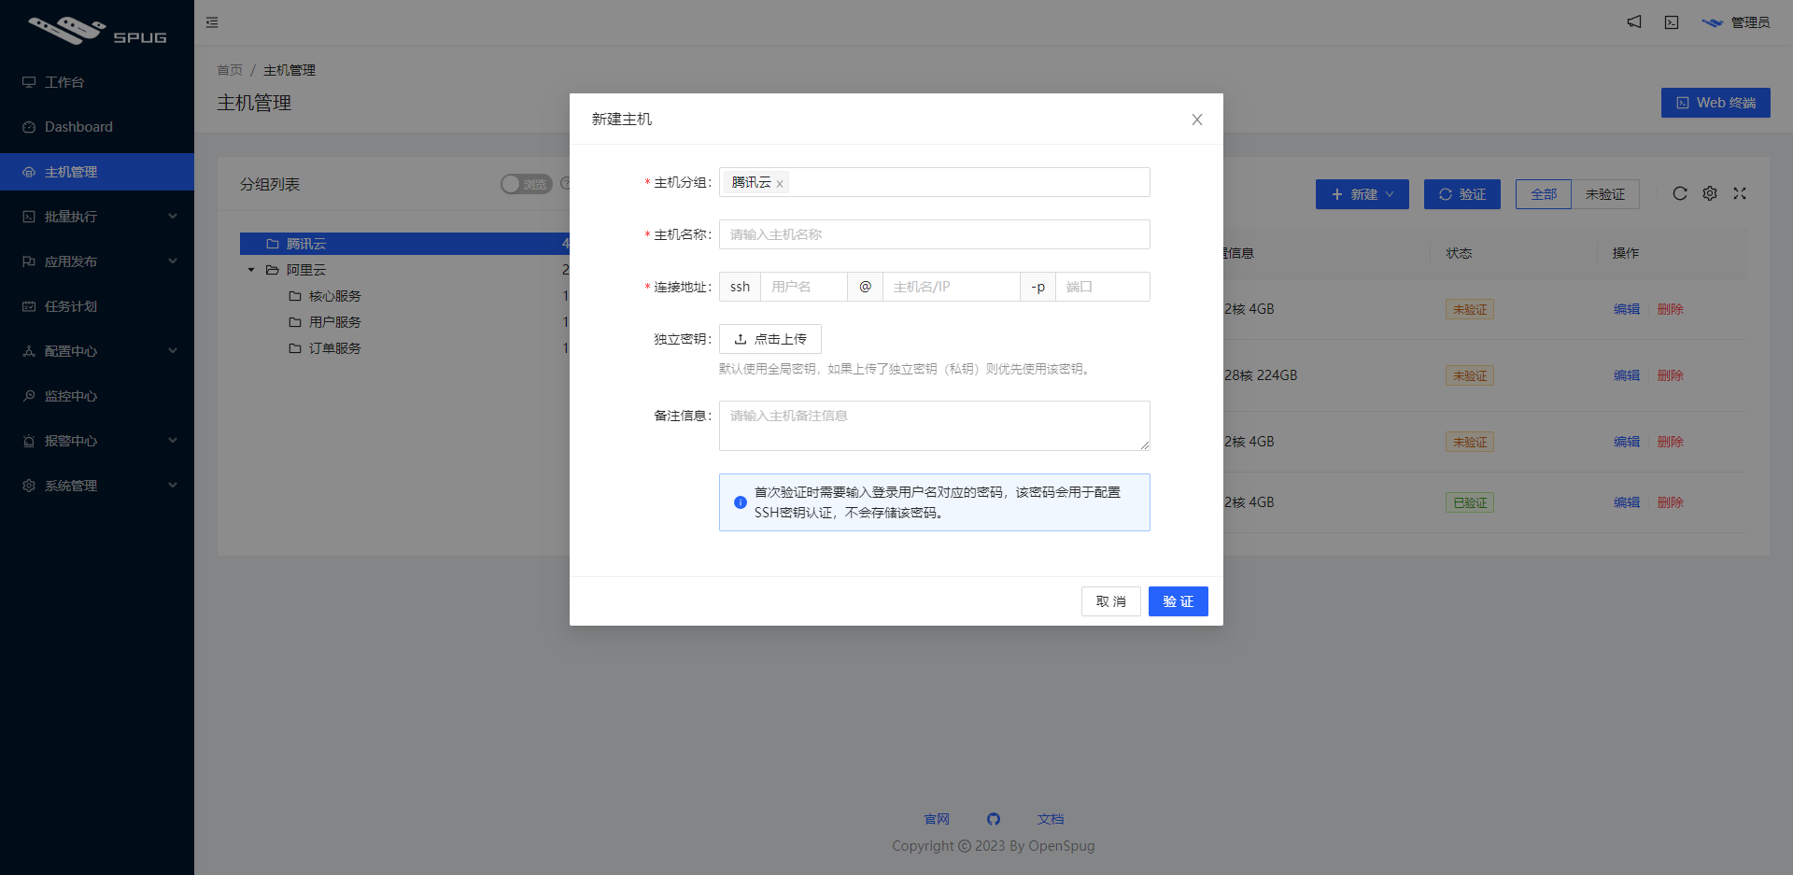Open 监控中心 in sidebar
The image size is (1793, 875).
pos(97,396)
